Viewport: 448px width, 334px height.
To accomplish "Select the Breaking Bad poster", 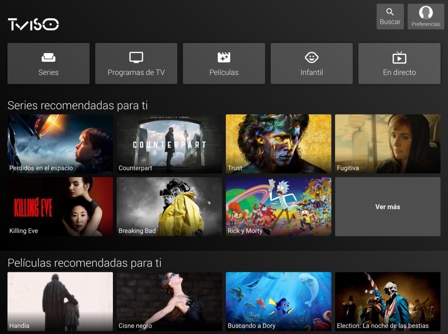I will point(169,207).
